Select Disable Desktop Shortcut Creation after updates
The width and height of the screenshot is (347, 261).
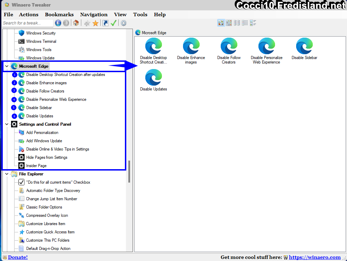pos(65,75)
